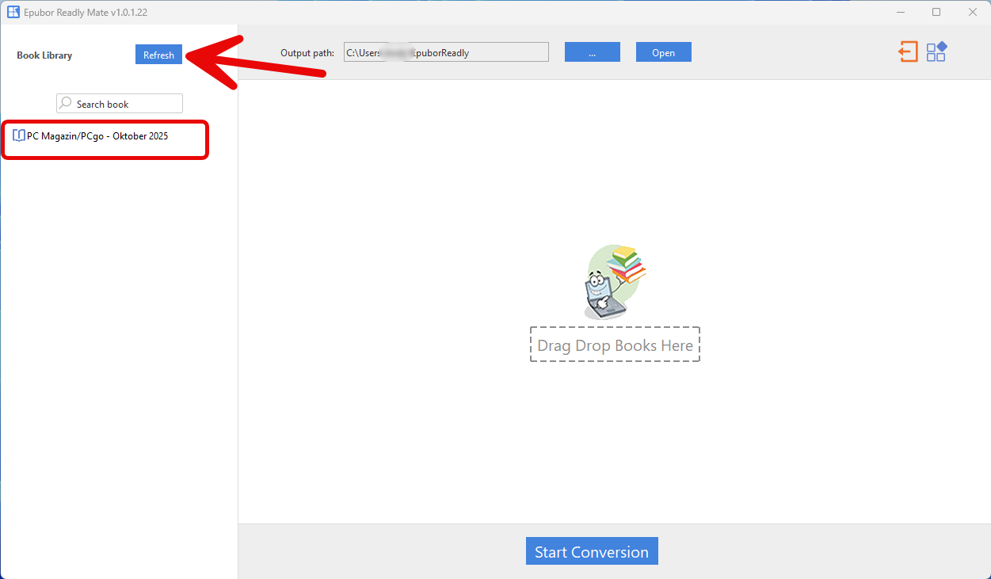
Task: Click the book icon beside PC Magazin
Action: pos(18,136)
